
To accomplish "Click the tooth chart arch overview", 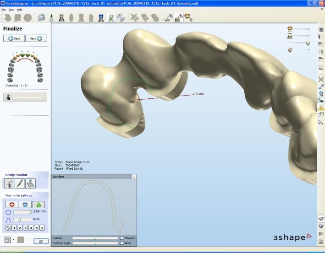I will pos(25,67).
